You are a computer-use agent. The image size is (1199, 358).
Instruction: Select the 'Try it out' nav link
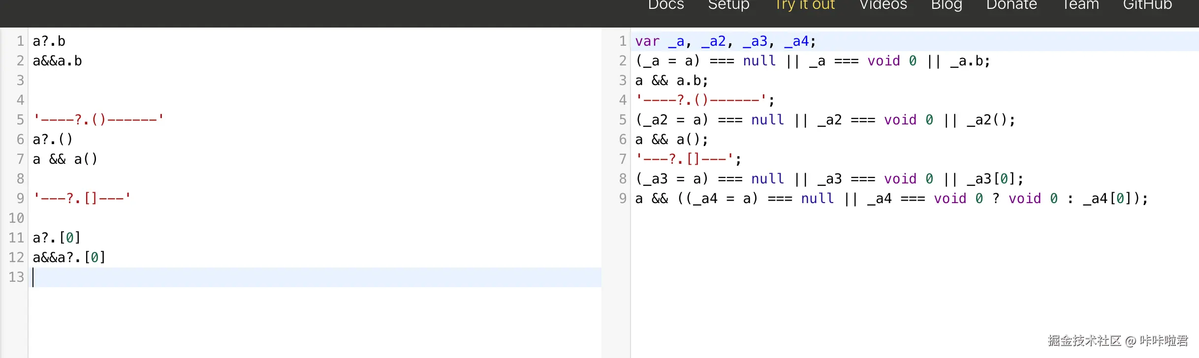(805, 5)
